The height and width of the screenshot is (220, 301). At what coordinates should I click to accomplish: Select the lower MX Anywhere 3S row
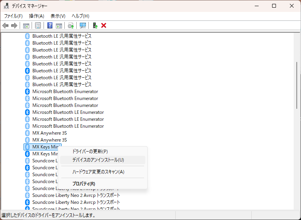coord(46,140)
